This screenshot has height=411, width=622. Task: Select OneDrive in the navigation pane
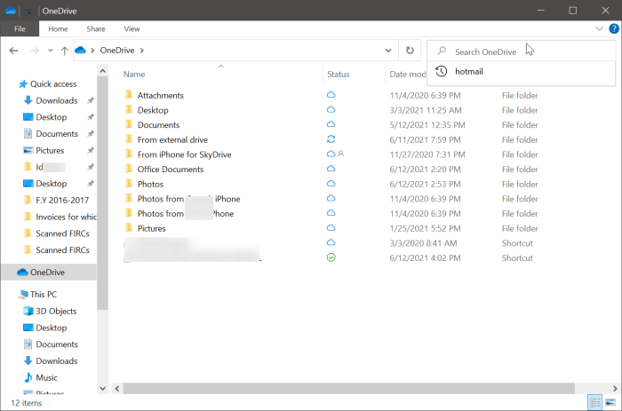(x=48, y=272)
